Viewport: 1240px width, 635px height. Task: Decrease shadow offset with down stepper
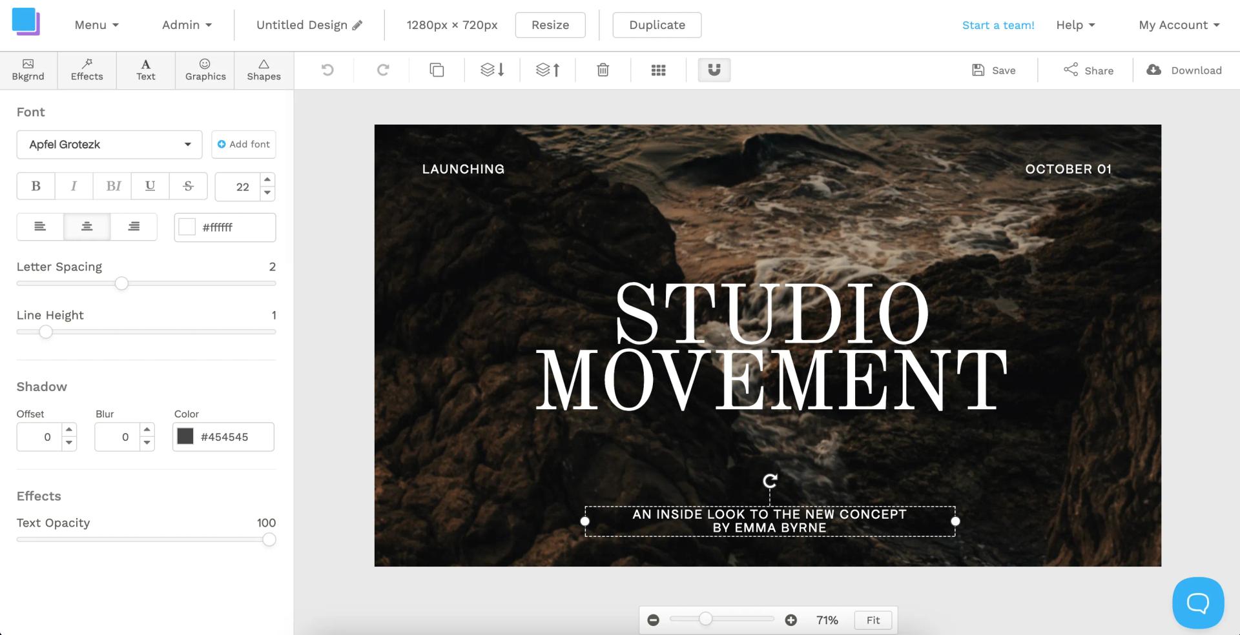point(69,443)
